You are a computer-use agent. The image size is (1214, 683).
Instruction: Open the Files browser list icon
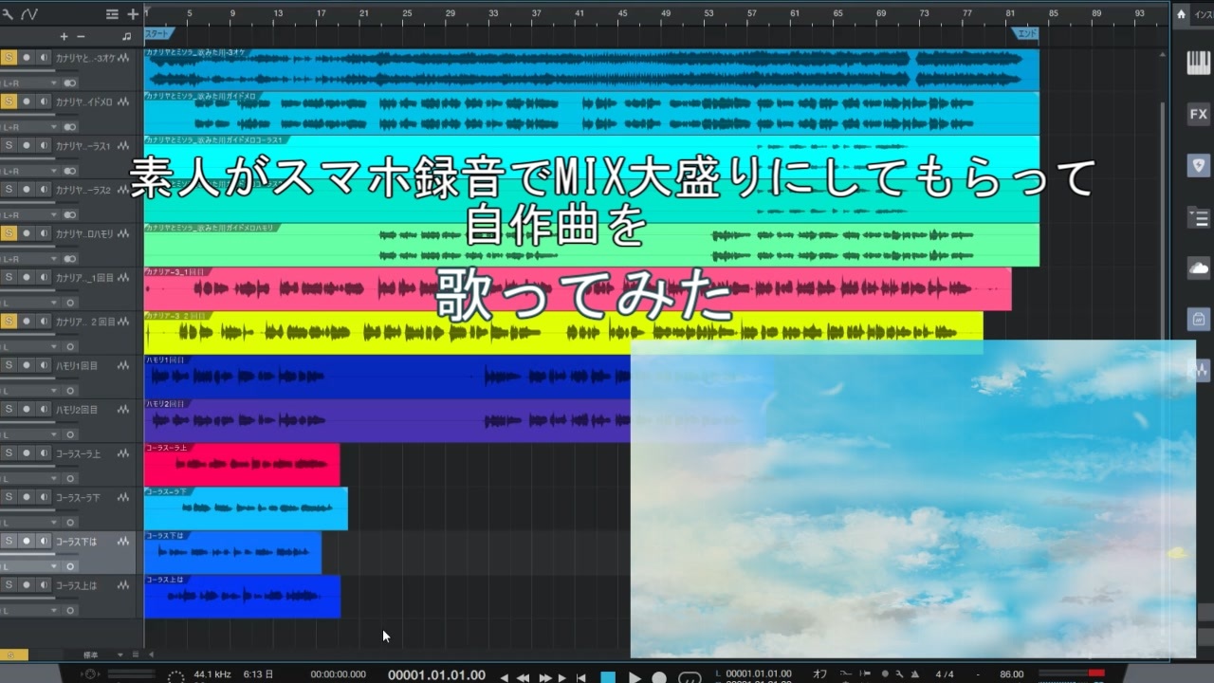click(x=1198, y=218)
